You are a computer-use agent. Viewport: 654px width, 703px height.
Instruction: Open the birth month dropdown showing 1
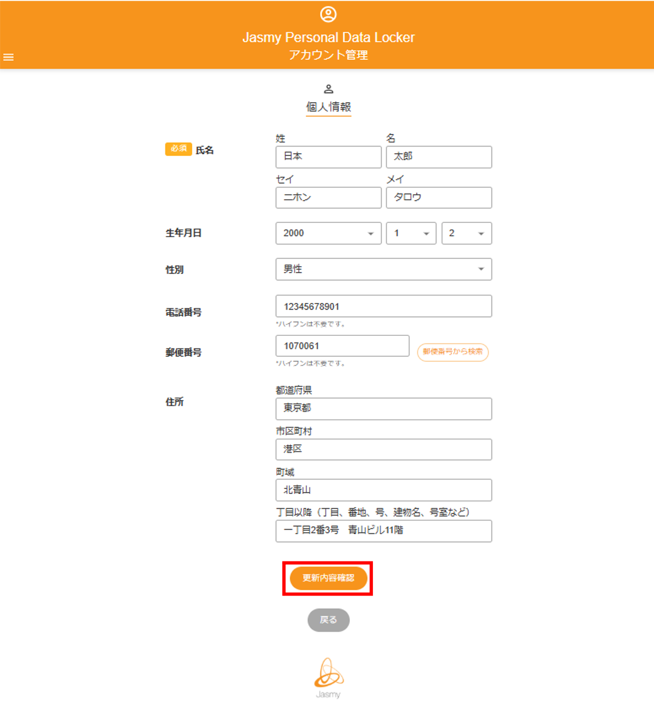pos(411,233)
